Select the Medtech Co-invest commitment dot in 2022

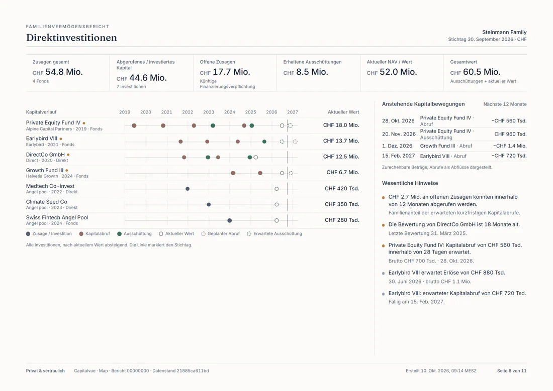click(188, 189)
